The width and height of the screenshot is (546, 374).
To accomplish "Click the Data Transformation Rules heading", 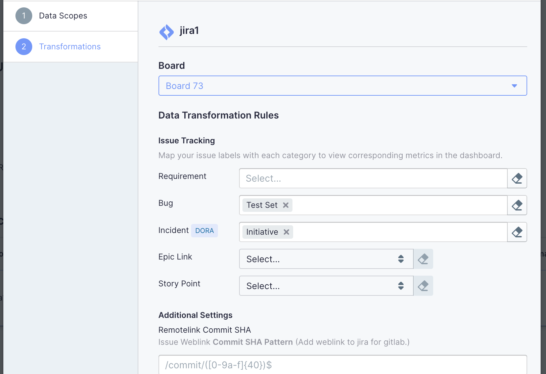I will [219, 115].
